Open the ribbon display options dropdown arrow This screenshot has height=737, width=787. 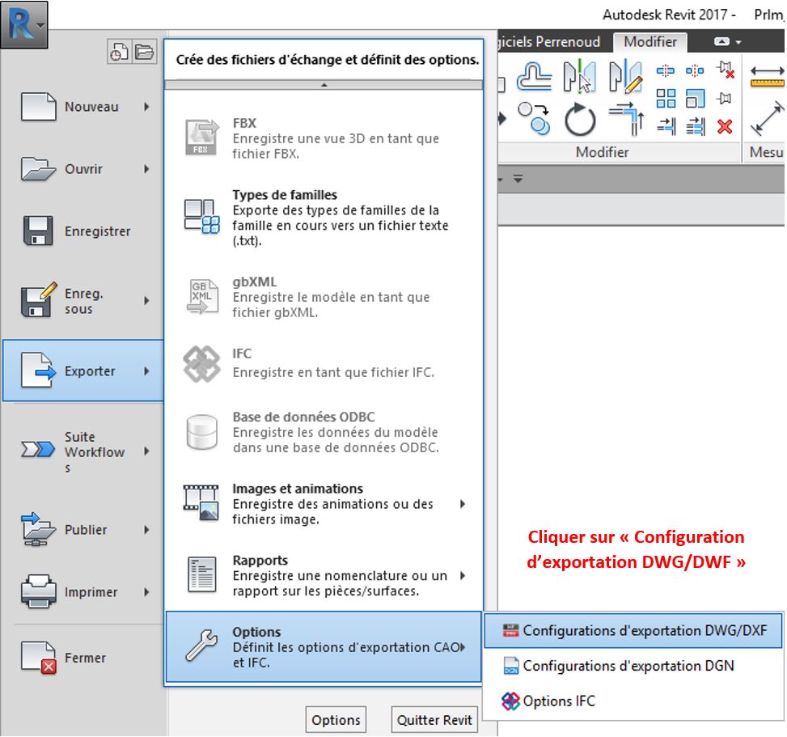tap(738, 42)
